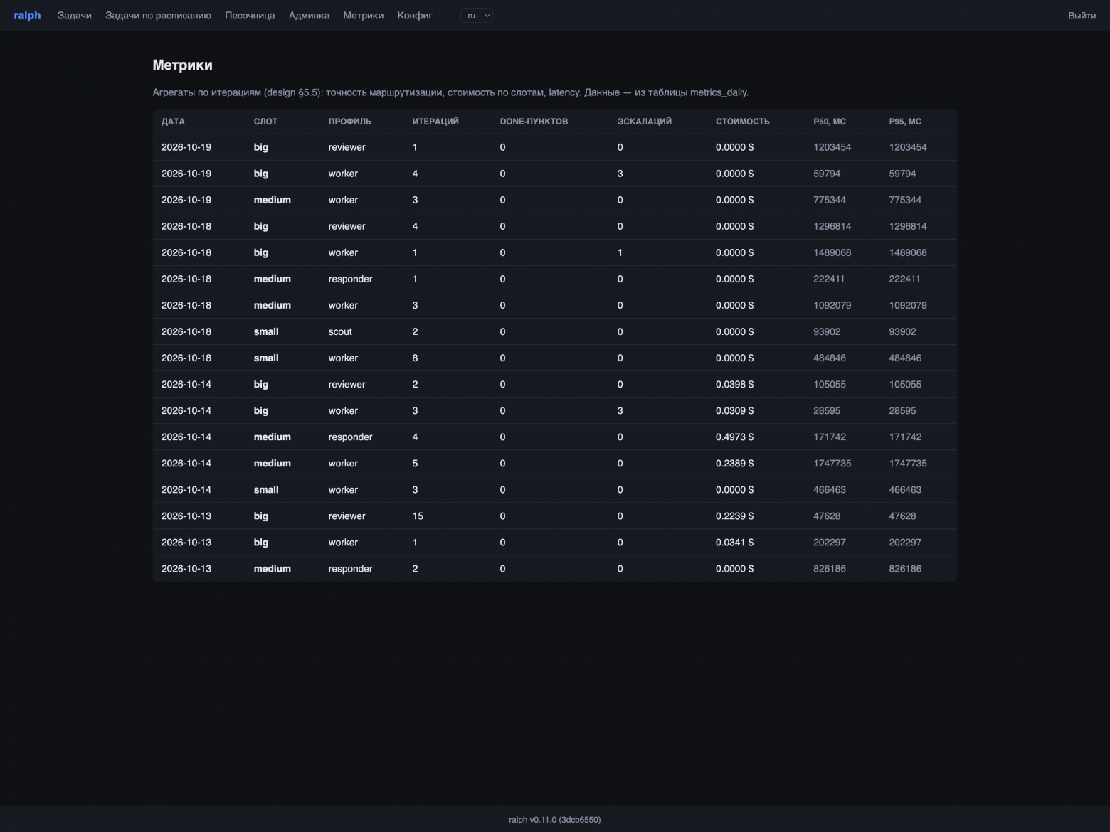Click the ПРОФИЛЬ column header
The height and width of the screenshot is (832, 1110).
(x=350, y=122)
